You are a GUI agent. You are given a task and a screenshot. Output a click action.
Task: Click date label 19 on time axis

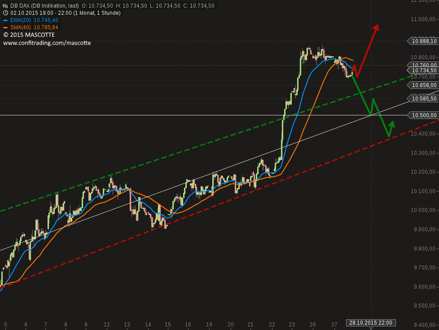click(x=209, y=325)
